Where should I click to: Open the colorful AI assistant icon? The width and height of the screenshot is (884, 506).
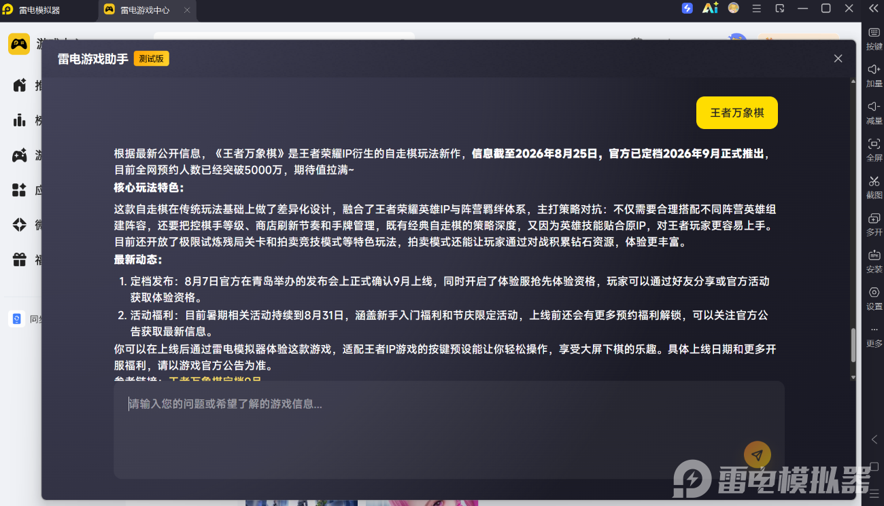click(x=711, y=8)
